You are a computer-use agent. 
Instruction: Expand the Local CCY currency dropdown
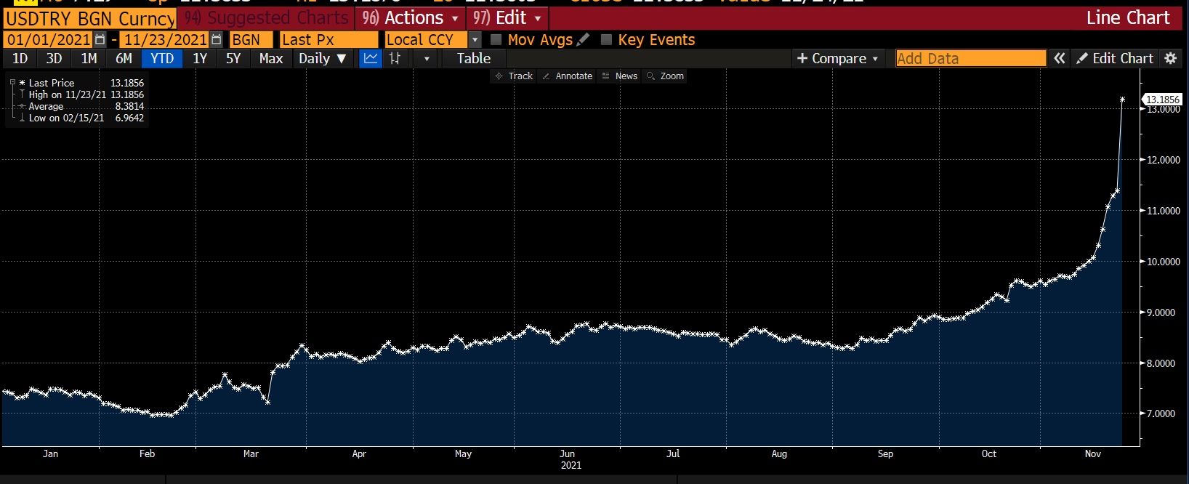tap(475, 40)
